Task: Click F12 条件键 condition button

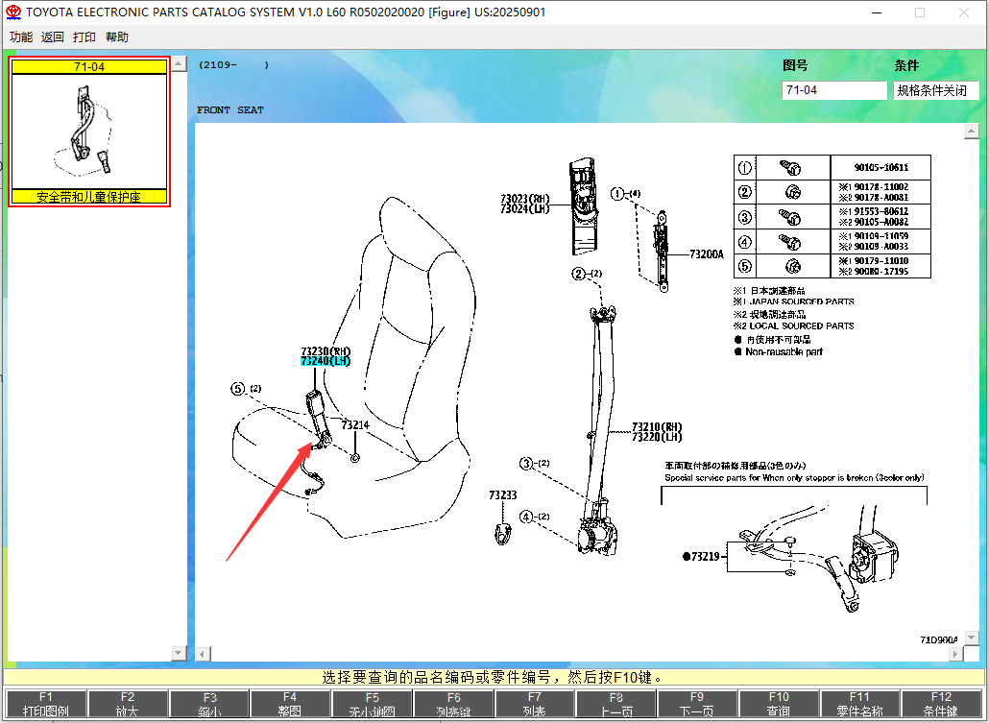Action: click(941, 704)
